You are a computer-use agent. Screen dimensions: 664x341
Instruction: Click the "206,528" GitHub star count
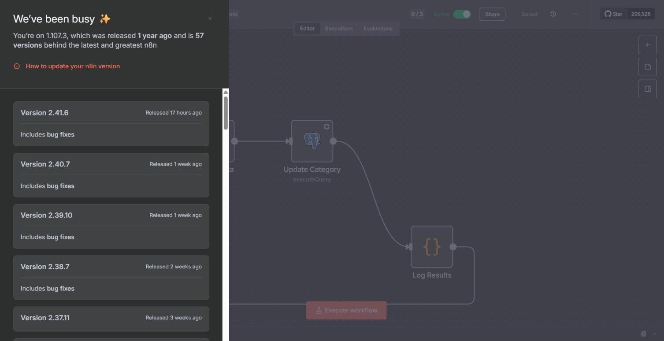pos(641,14)
